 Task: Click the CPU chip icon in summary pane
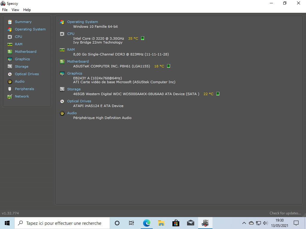(x=62, y=34)
